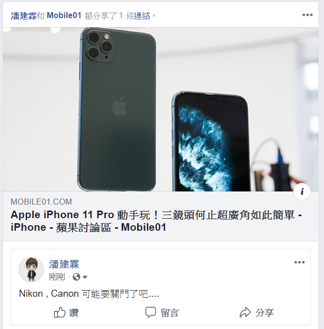
Task: Click the 連結 link in header text
Action: pos(142,16)
